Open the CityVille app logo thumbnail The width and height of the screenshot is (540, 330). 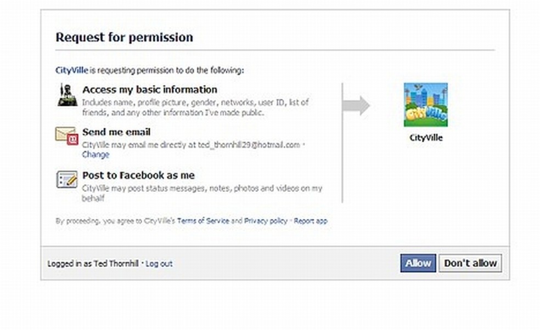(425, 105)
